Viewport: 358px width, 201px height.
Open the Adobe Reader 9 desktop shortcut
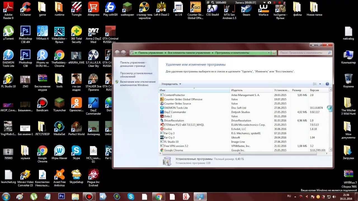click(x=8, y=11)
